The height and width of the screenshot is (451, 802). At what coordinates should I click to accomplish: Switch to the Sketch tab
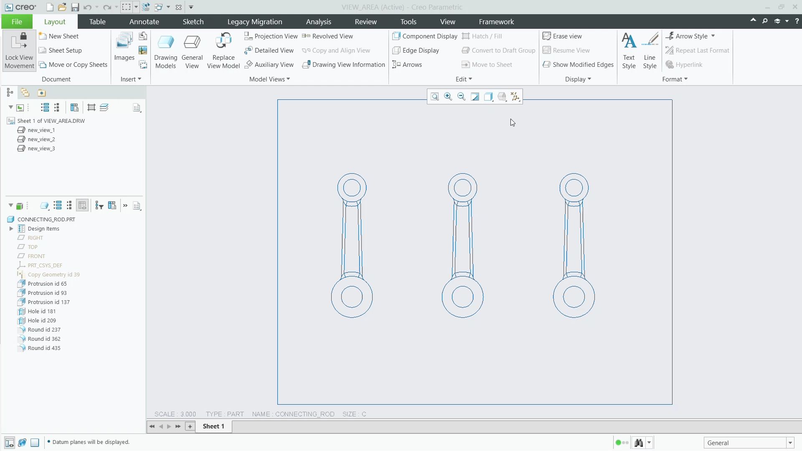[x=193, y=22]
